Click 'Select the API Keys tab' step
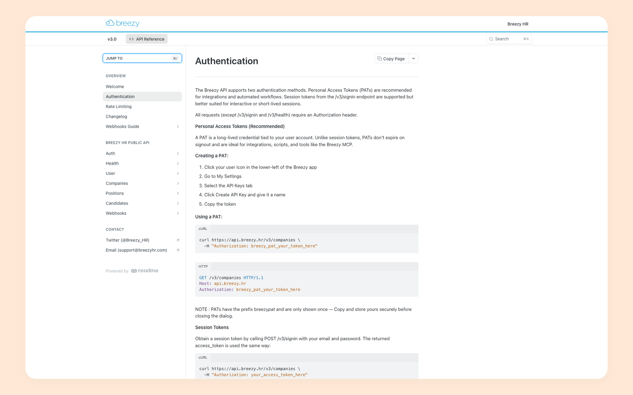The width and height of the screenshot is (633, 395). [x=228, y=186]
